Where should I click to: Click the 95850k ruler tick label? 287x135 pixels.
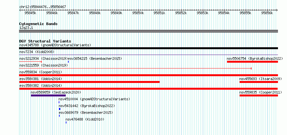pyautogui.click(x=138, y=13)
